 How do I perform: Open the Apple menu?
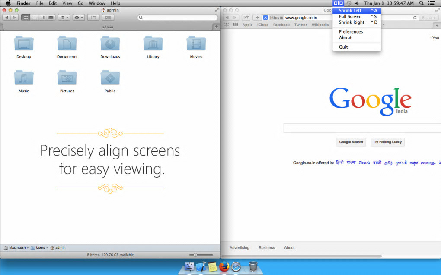(x=8, y=3)
